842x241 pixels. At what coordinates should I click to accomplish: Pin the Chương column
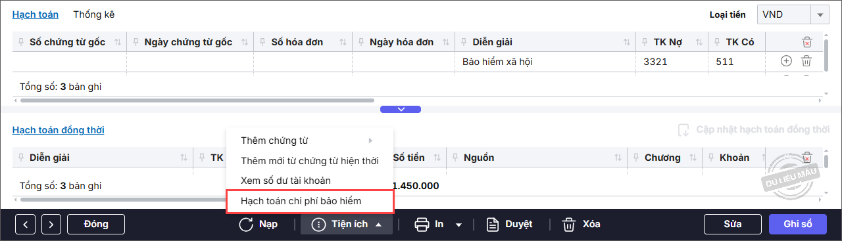click(x=635, y=158)
